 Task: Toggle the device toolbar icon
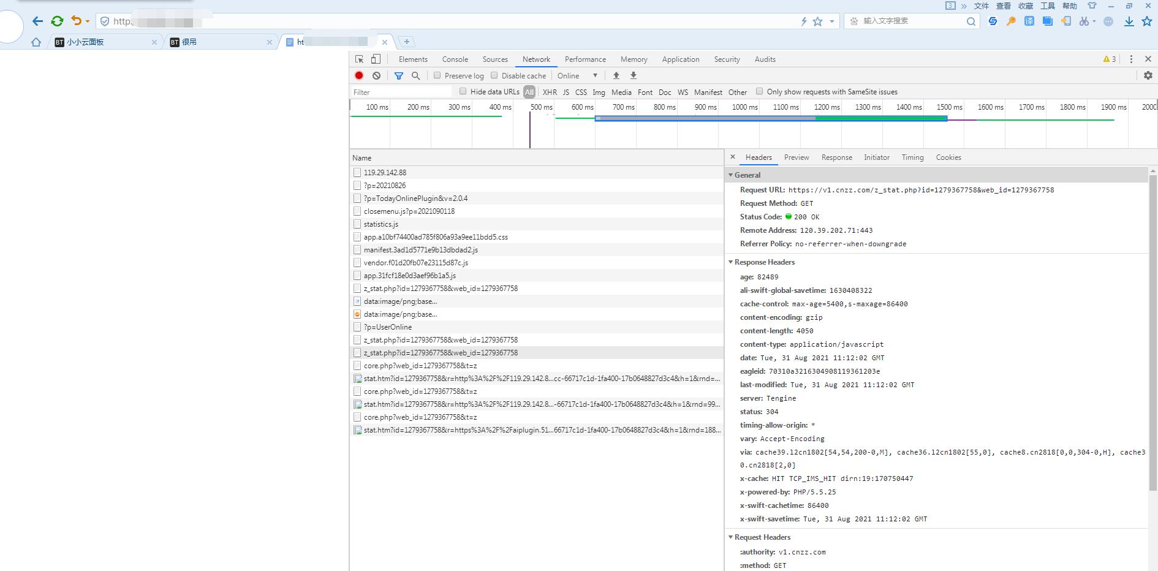(376, 59)
